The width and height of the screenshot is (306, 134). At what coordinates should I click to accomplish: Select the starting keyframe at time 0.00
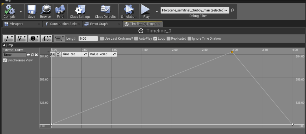[51, 124]
